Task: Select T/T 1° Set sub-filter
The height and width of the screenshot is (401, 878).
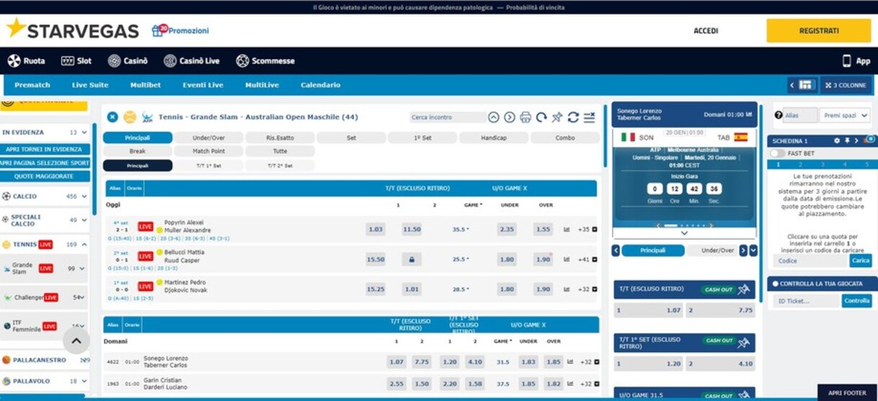Action: pos(208,166)
